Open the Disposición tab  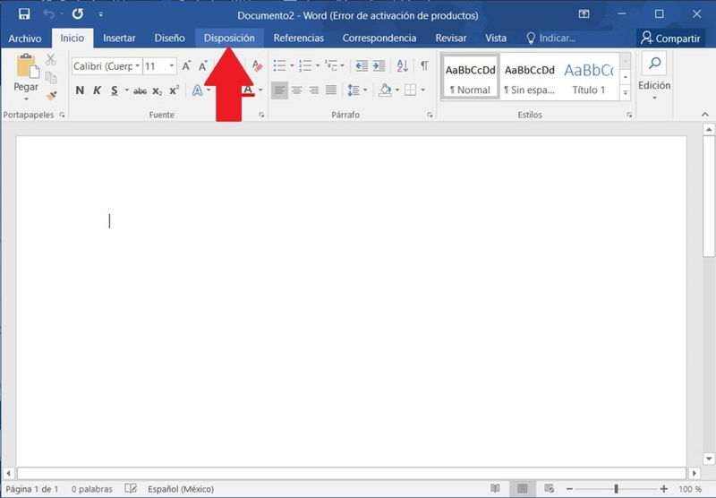229,39
